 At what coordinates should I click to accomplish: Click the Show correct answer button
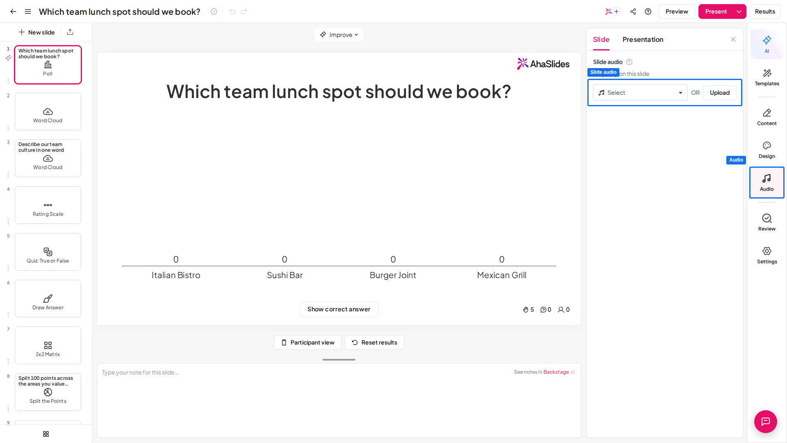tap(339, 309)
